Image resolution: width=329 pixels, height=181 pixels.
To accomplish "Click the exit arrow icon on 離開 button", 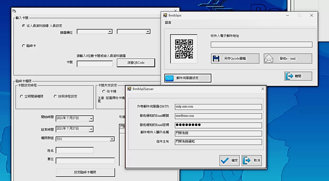I will 289,76.
